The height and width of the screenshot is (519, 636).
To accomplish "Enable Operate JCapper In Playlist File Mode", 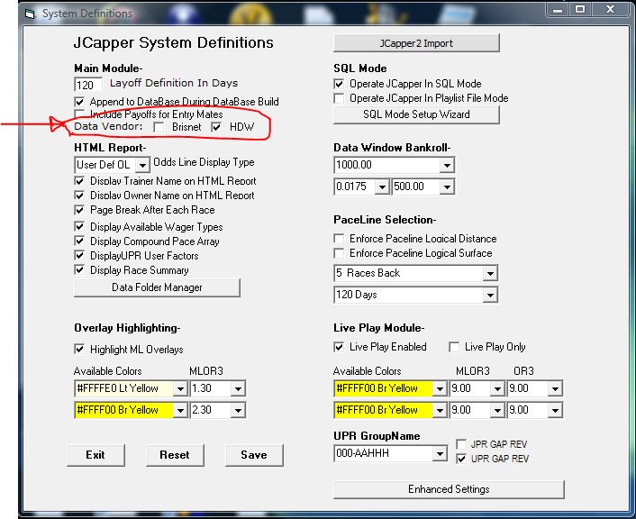I will coord(339,98).
